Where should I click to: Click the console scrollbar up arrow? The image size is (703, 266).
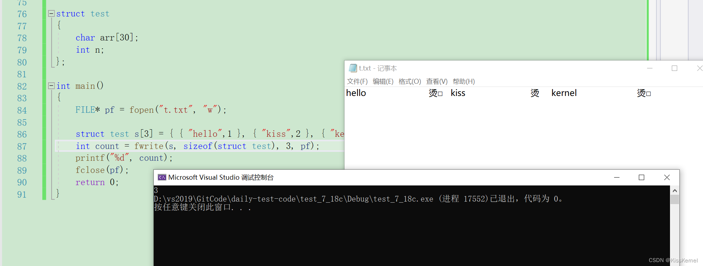(x=675, y=190)
